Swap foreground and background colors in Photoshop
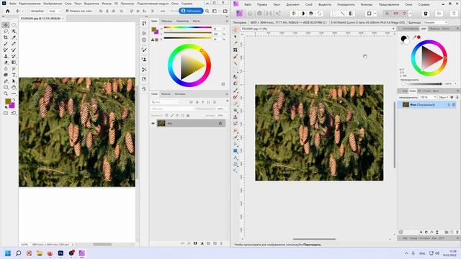Screen dimensions: 461x259 point(14,100)
